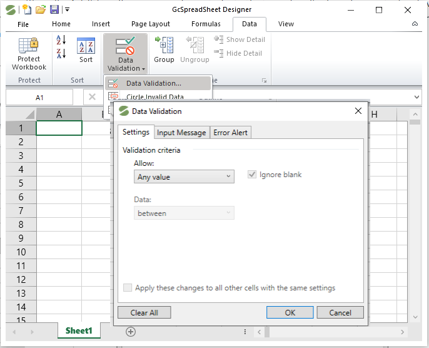Image resolution: width=429 pixels, height=348 pixels.
Task: Switch to the Error Alert tab
Action: [230, 132]
